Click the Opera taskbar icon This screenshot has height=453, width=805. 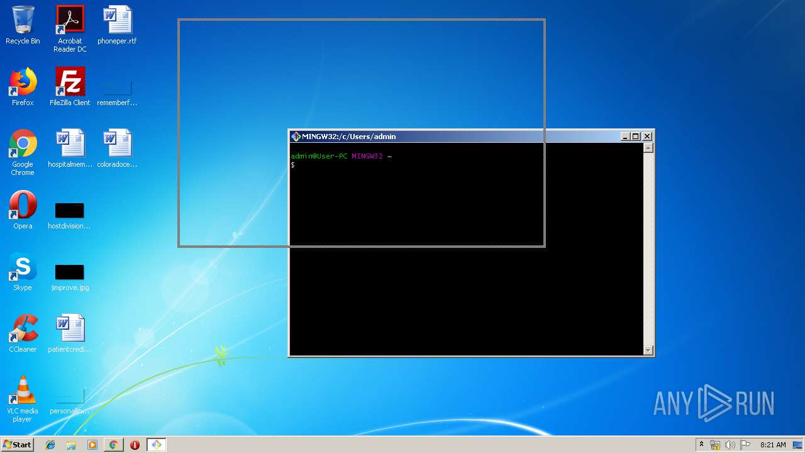[135, 445]
